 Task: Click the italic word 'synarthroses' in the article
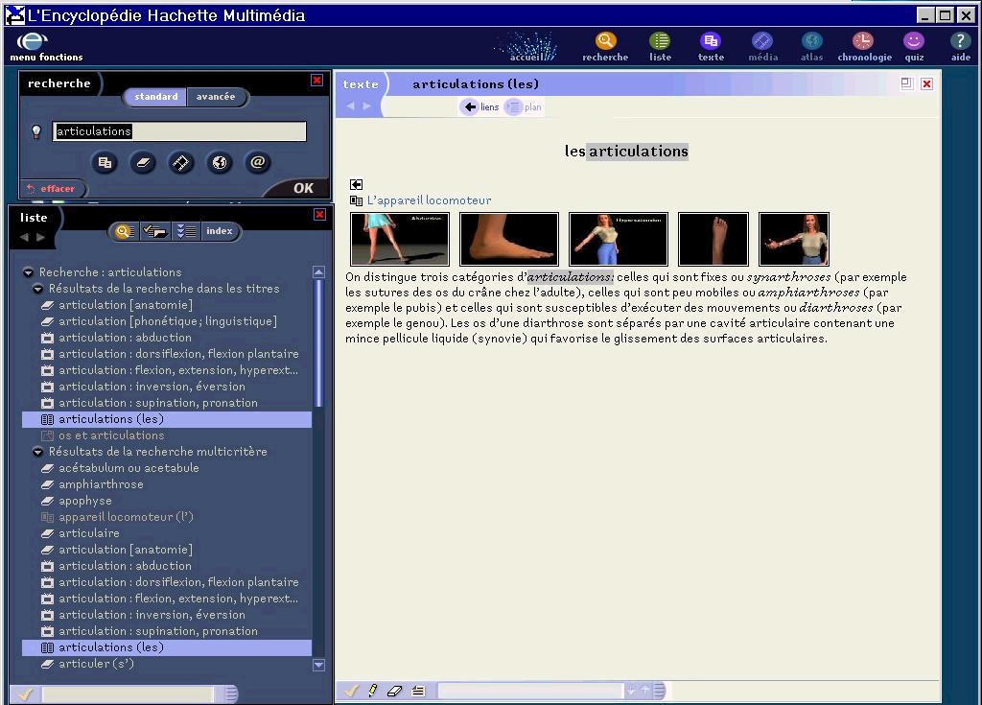pyautogui.click(x=788, y=277)
